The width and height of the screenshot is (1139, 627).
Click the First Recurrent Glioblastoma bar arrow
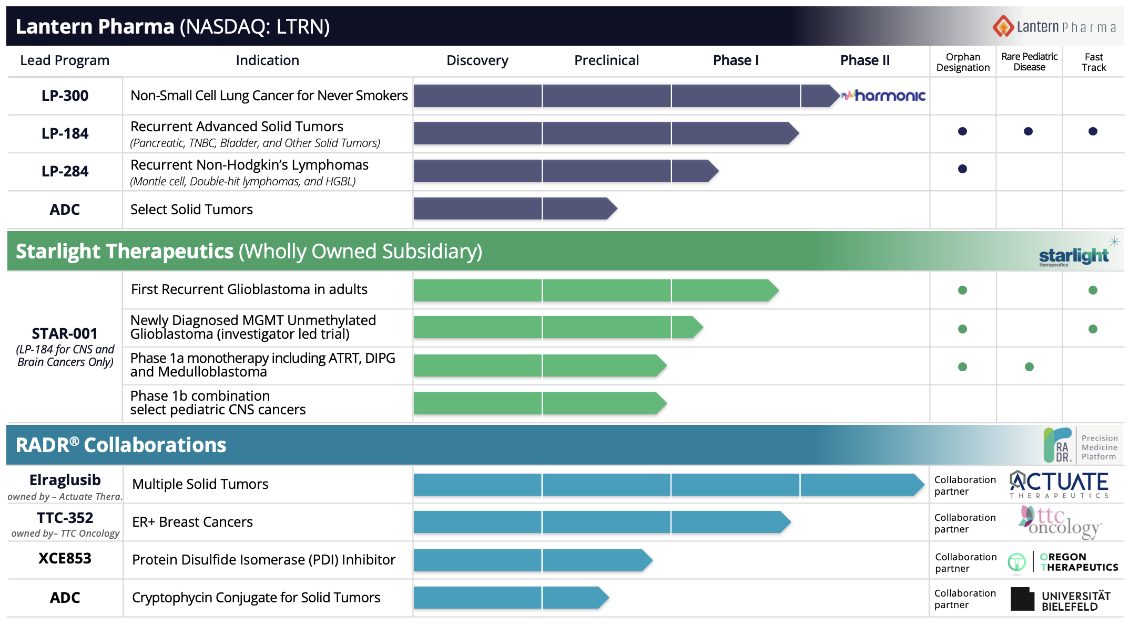tap(772, 290)
